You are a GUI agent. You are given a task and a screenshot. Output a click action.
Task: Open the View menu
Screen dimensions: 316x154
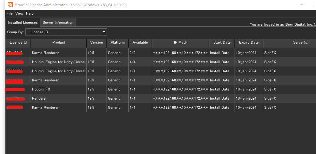point(19,13)
